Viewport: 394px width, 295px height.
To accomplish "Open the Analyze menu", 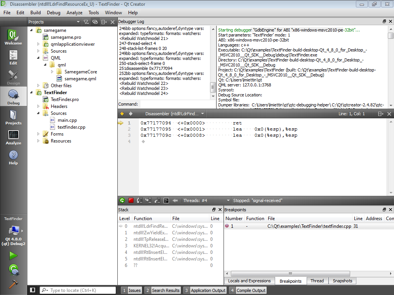I will (74, 13).
